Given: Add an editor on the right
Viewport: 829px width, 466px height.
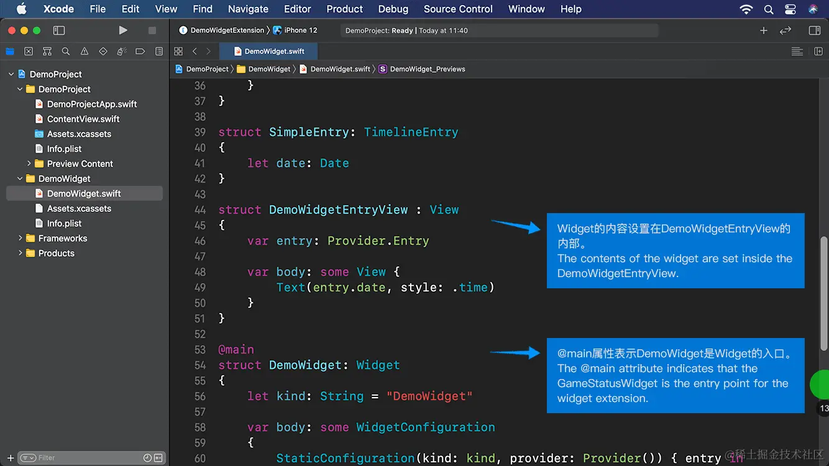Looking at the screenshot, I should tap(818, 52).
